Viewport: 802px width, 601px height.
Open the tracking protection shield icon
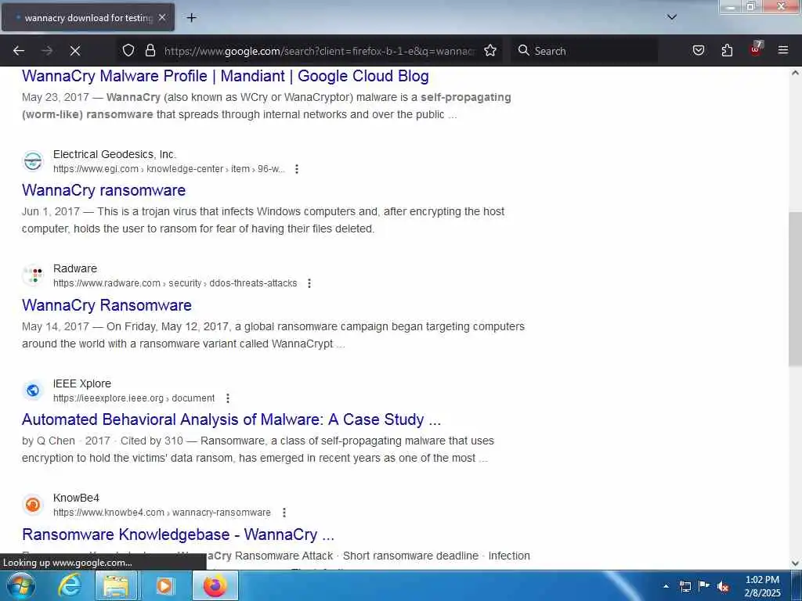tap(128, 50)
